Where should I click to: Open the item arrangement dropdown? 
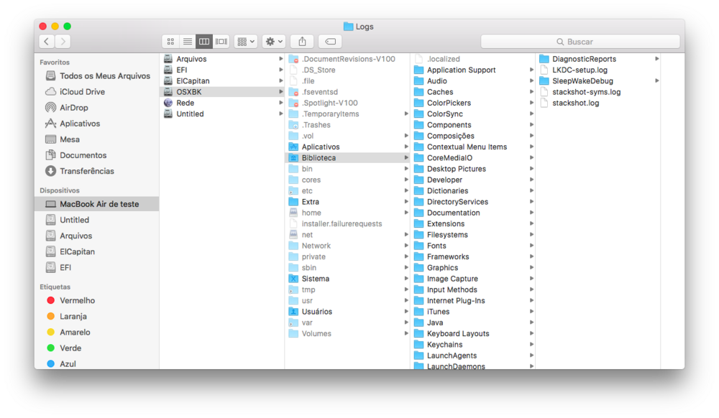pyautogui.click(x=245, y=42)
